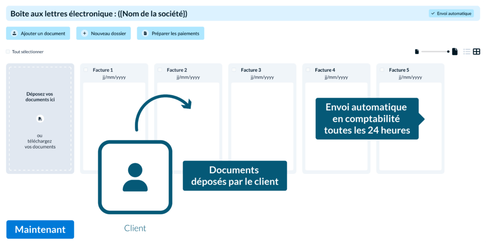Click the upload icon in Ajouter un document

click(14, 34)
